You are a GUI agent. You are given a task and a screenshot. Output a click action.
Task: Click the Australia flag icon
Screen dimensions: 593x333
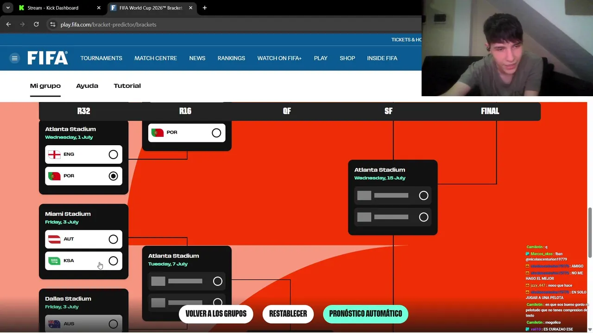coord(54,324)
